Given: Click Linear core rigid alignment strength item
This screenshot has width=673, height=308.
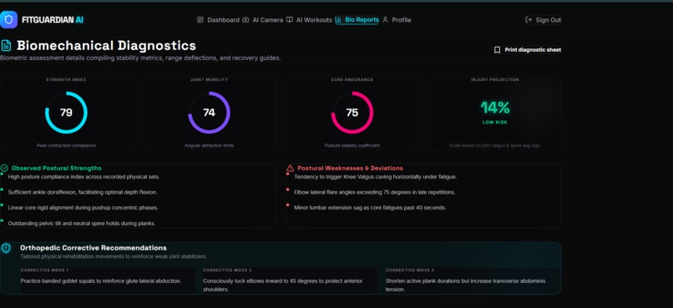Looking at the screenshot, I should 83,208.
